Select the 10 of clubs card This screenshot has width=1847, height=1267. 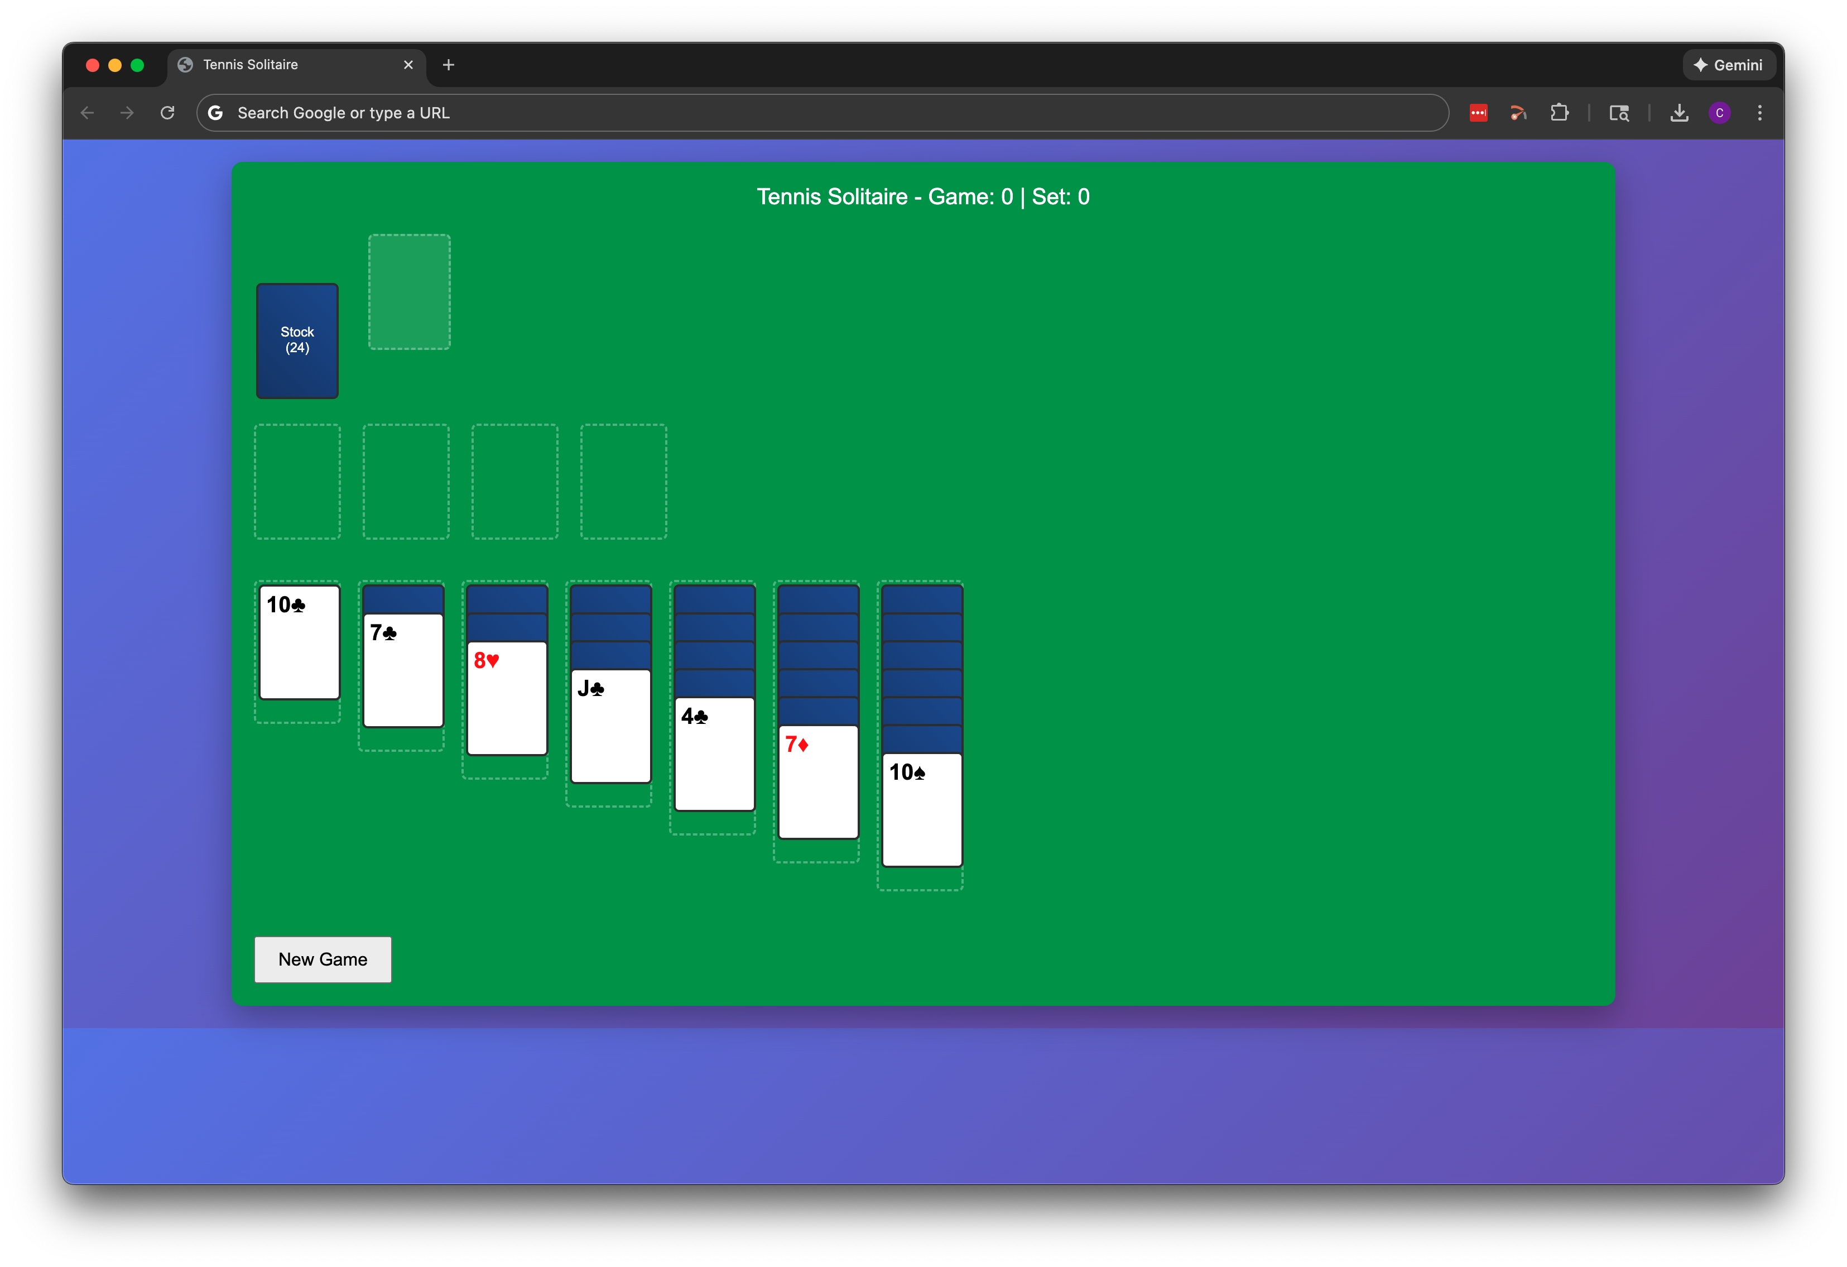click(300, 642)
